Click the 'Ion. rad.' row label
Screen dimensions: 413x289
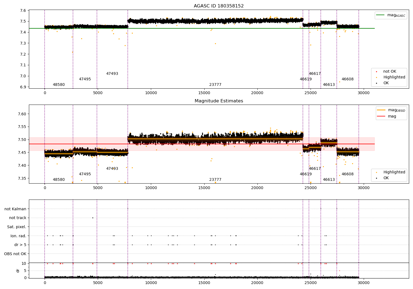18,236
